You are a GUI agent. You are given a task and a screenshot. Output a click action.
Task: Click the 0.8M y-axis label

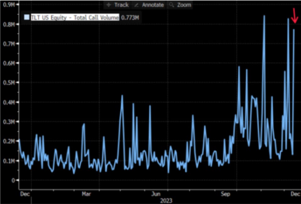click(x=9, y=24)
